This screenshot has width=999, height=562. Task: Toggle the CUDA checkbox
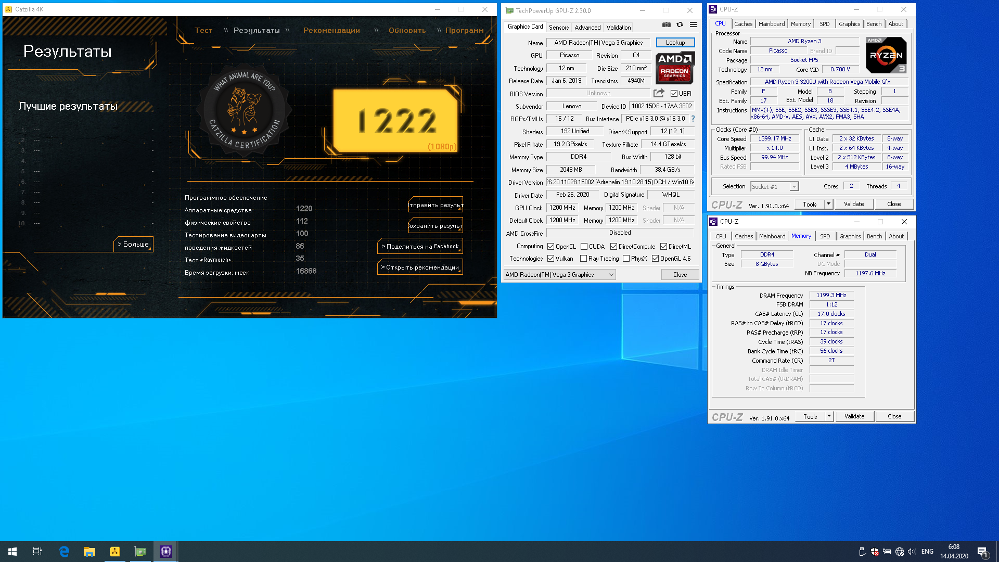click(x=584, y=247)
